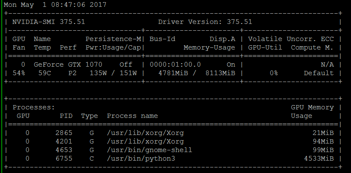The height and width of the screenshot is (173, 351).
Task: Click the 54% fan speed value
Action: click(19, 73)
